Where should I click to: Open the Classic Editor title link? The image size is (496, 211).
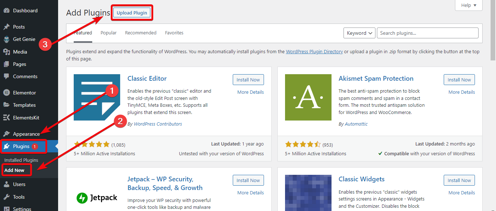(147, 79)
